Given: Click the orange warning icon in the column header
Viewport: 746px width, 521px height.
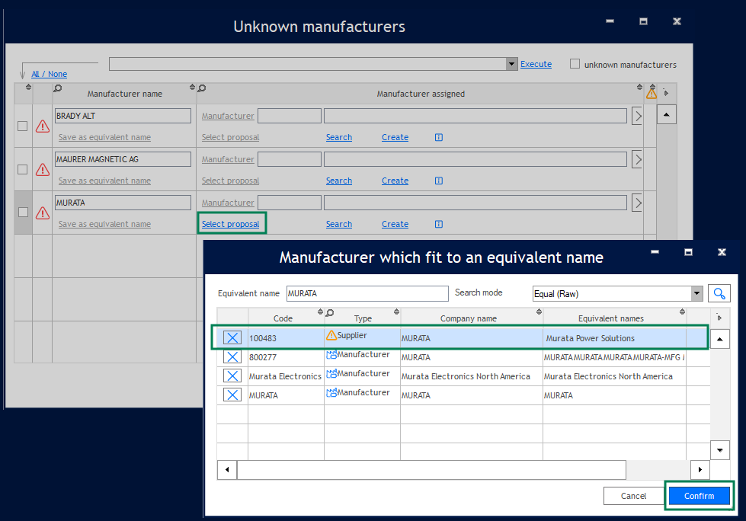Looking at the screenshot, I should coord(652,94).
